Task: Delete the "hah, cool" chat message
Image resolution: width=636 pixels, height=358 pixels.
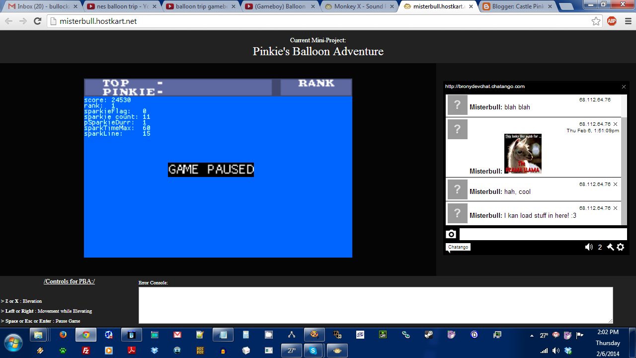Action: point(615,184)
